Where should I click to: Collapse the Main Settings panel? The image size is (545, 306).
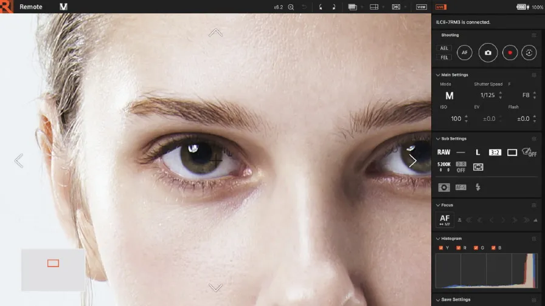(x=438, y=75)
